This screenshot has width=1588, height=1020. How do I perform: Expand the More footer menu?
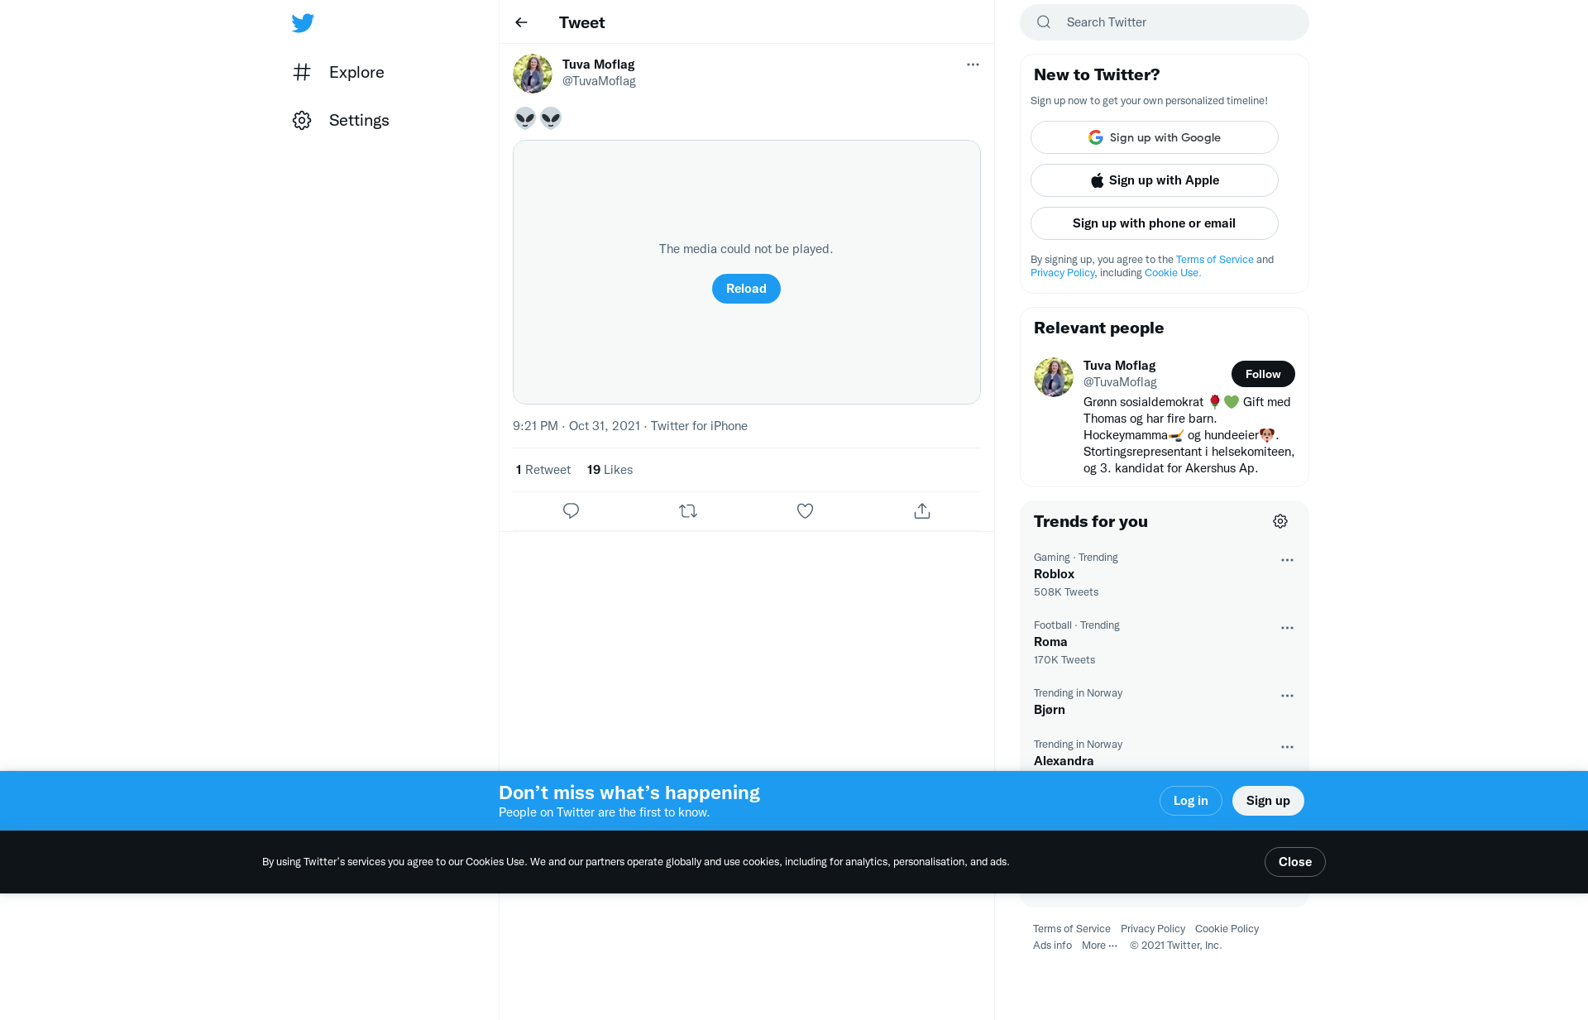click(x=1099, y=946)
